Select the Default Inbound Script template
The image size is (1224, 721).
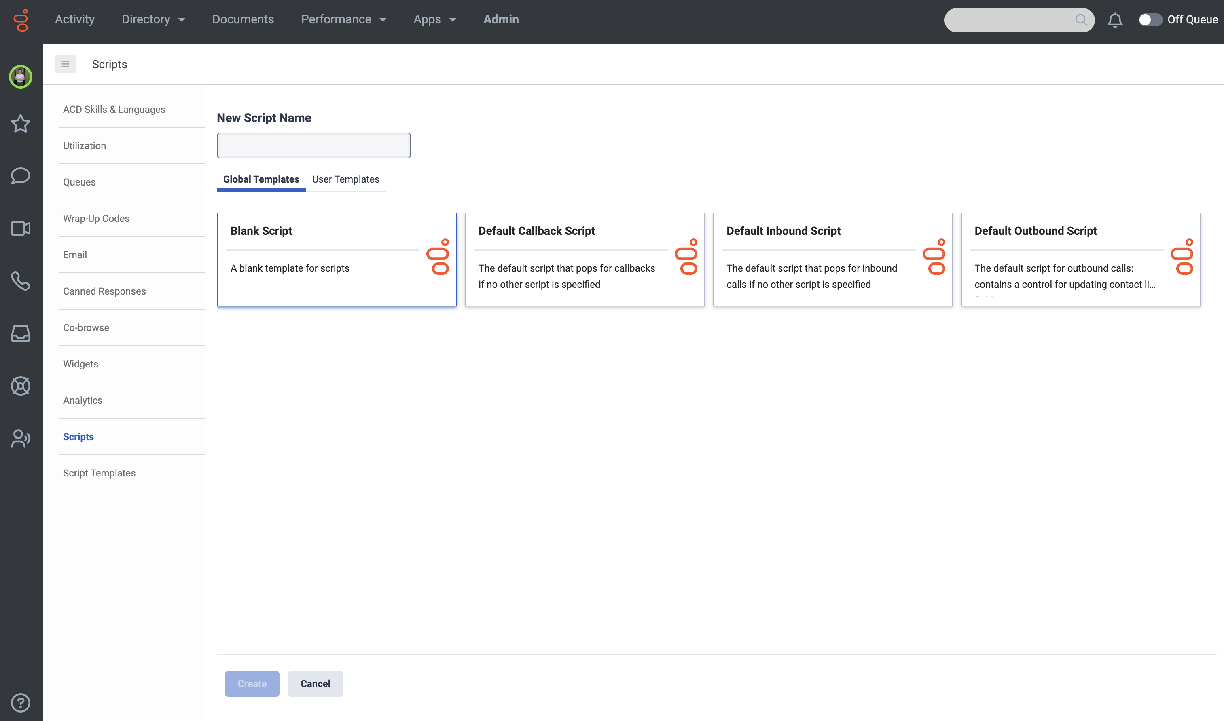(832, 259)
